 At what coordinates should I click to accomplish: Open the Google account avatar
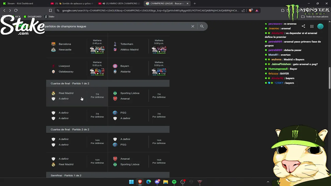320,26
